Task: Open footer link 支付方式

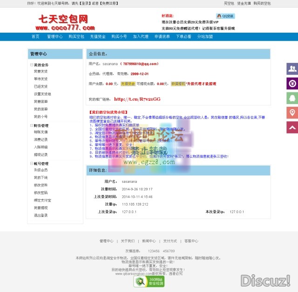Action: 170,241
